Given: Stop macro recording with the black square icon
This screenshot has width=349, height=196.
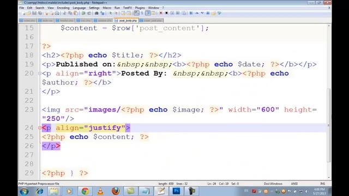Looking at the screenshot, I should point(166,13).
